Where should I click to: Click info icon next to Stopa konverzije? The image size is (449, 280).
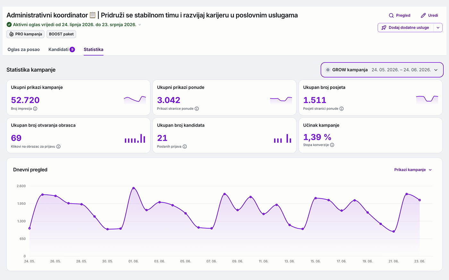pos(332,145)
